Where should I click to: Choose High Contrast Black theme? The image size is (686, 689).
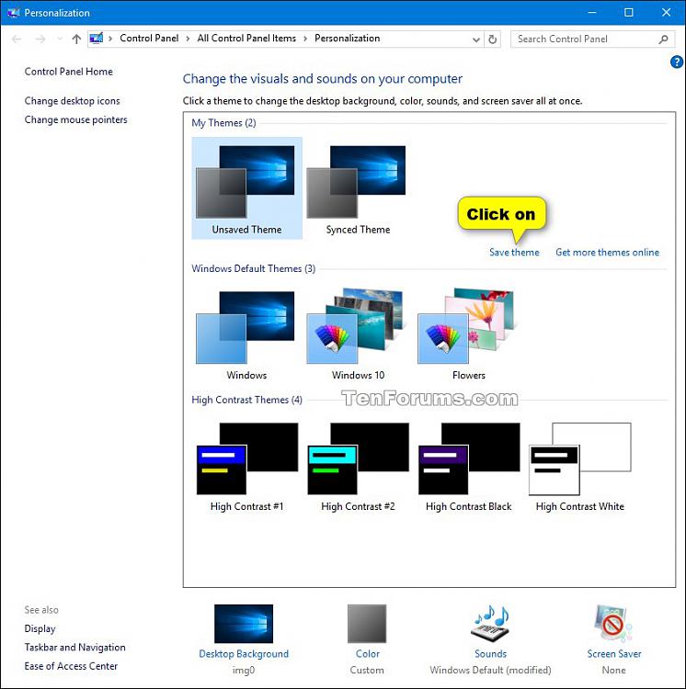click(468, 467)
